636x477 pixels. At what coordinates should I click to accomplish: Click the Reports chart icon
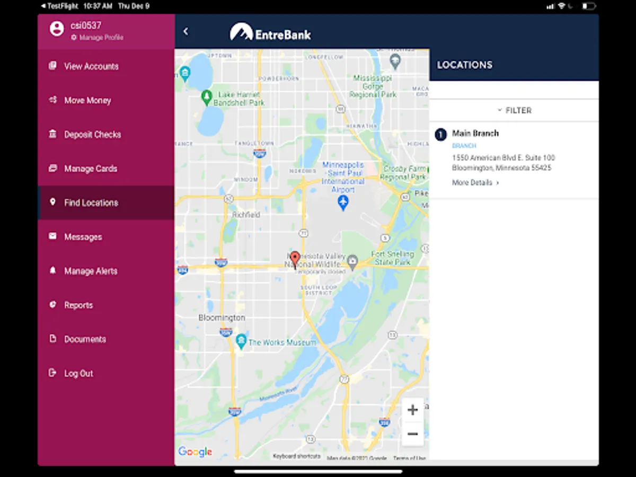click(52, 305)
